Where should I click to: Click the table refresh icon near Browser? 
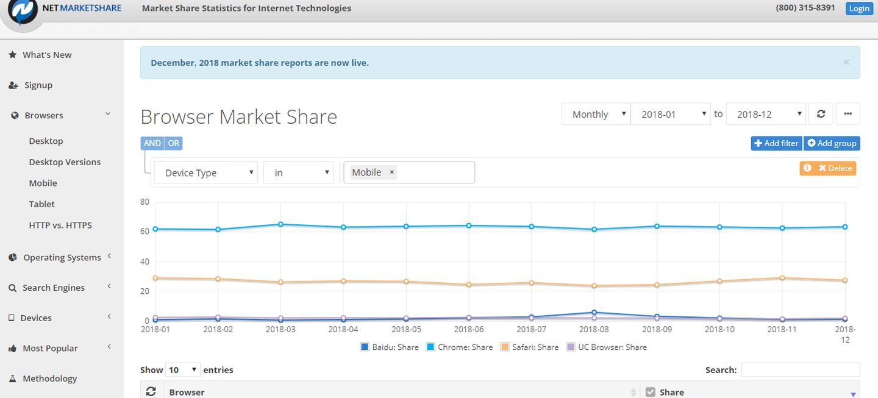click(151, 392)
